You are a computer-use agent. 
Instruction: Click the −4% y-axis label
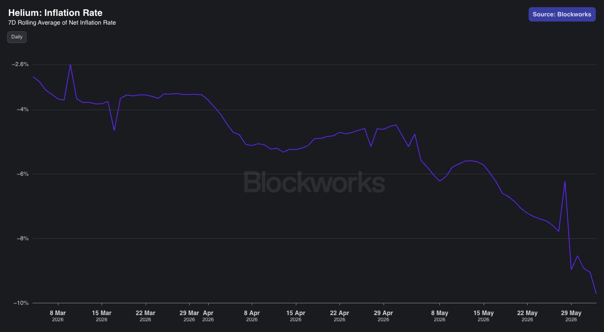[23, 110]
